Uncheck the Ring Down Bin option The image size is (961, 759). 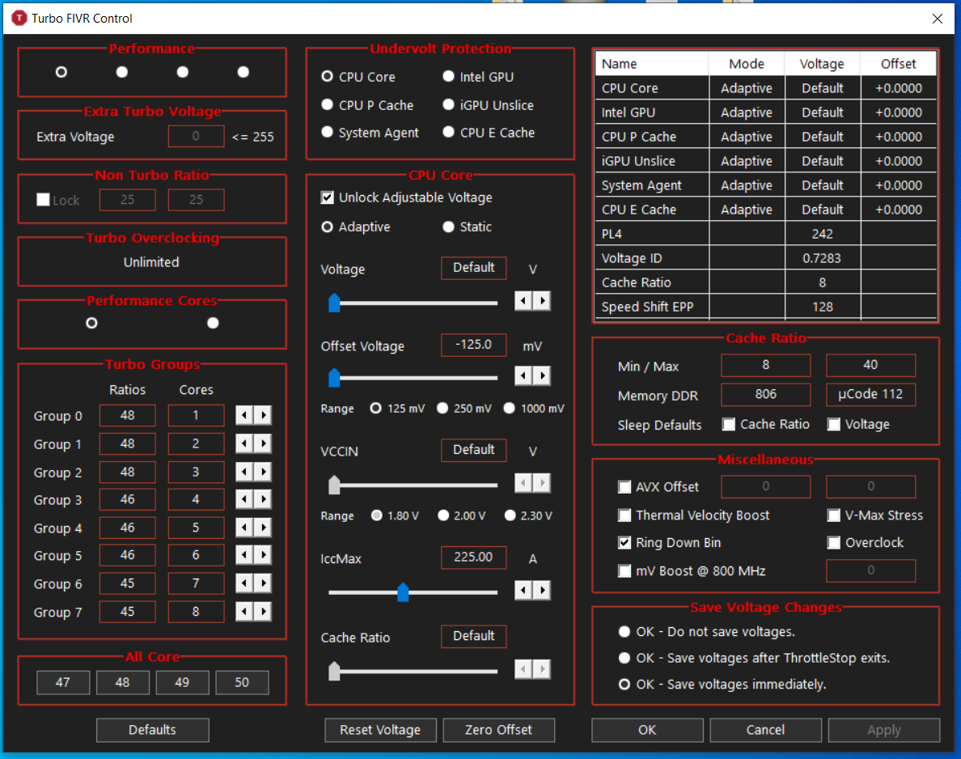(624, 543)
